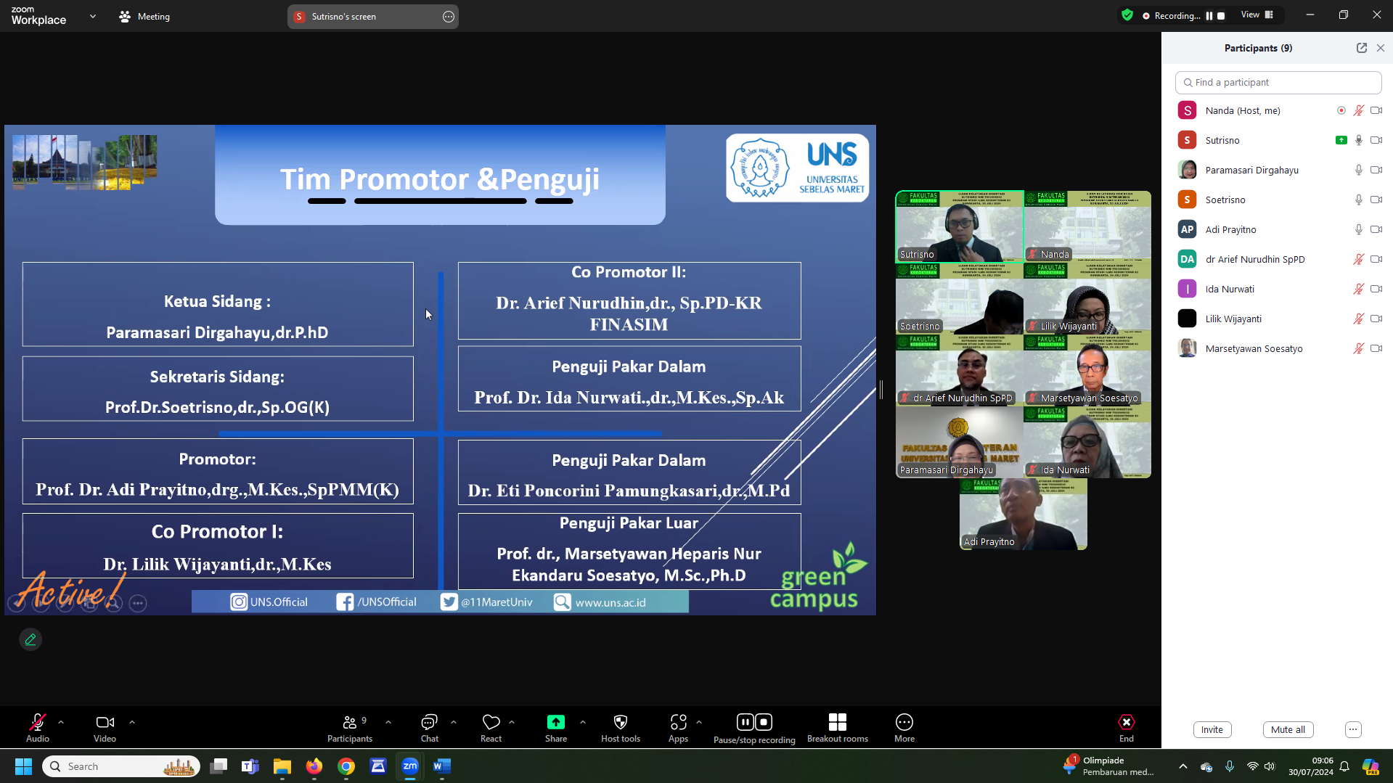1393x783 pixels.
Task: Close the Participants panel
Action: coord(1381,48)
